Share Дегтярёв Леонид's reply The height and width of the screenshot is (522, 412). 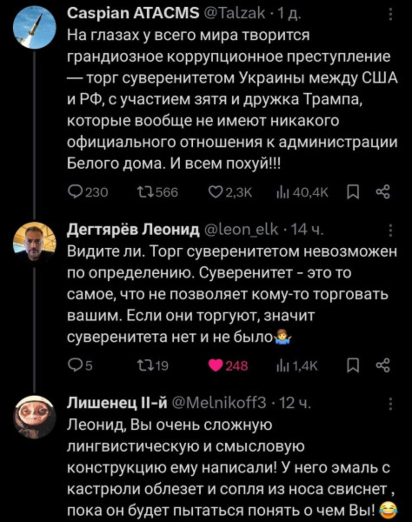point(383,365)
